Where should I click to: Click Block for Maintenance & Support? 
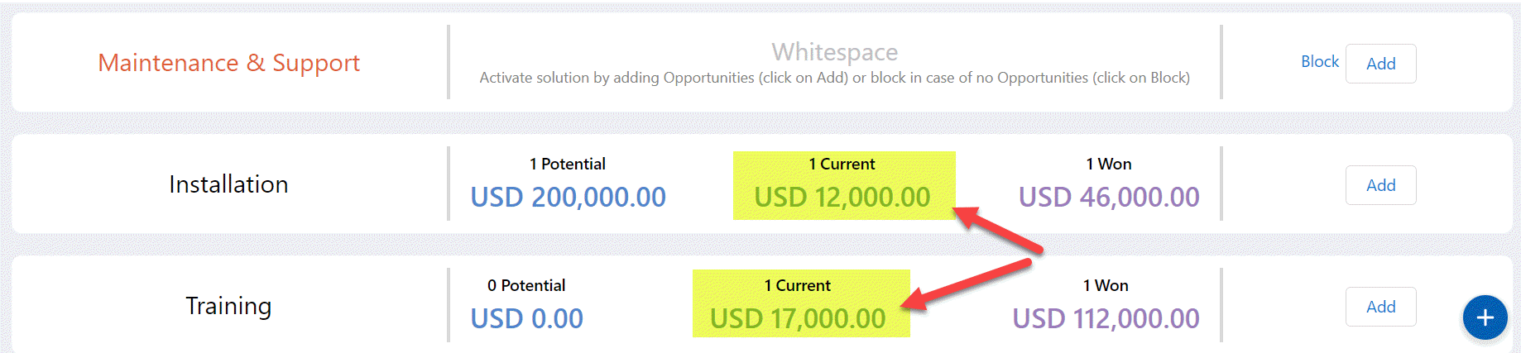tap(1319, 62)
